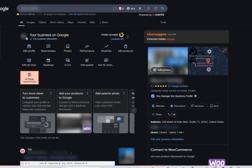Screen dimensions: 252x168
Task: Expand the map in business panel
Action: click(x=224, y=51)
